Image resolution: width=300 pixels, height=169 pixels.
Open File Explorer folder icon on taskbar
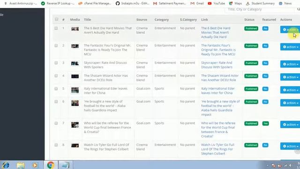21,165
